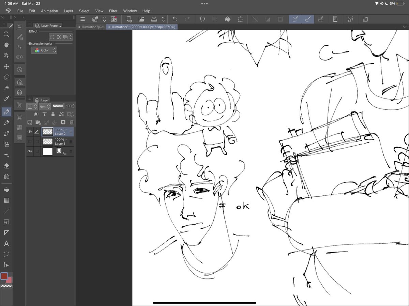Click the New document icon in command bar
Image resolution: width=409 pixels, height=306 pixels.
click(129, 19)
